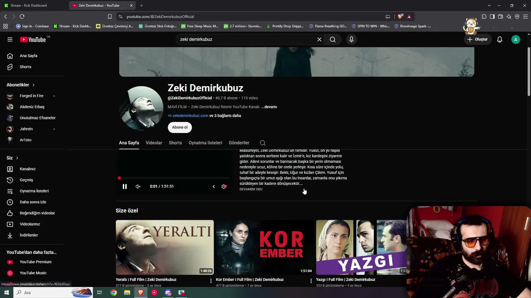Open the browser tab list dropdown
This screenshot has height=298, width=531.
point(489,5)
